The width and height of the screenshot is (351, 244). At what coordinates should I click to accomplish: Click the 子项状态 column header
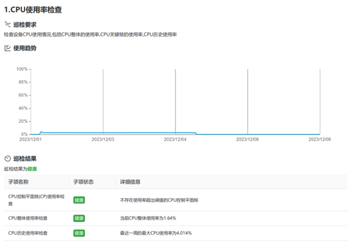tap(84, 181)
